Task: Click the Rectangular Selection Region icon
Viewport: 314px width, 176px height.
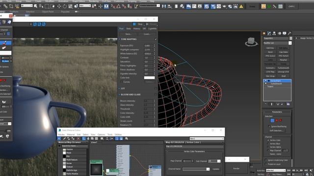Action: point(47,6)
